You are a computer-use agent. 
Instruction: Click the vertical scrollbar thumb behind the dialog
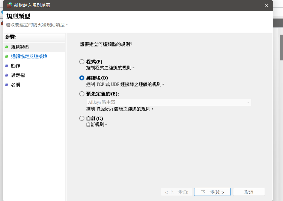pos(281,47)
